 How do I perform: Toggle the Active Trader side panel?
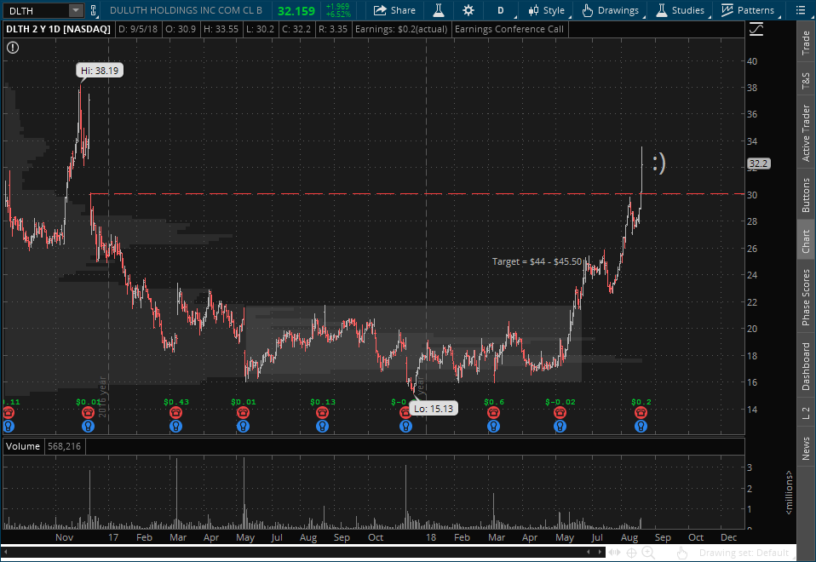point(806,134)
